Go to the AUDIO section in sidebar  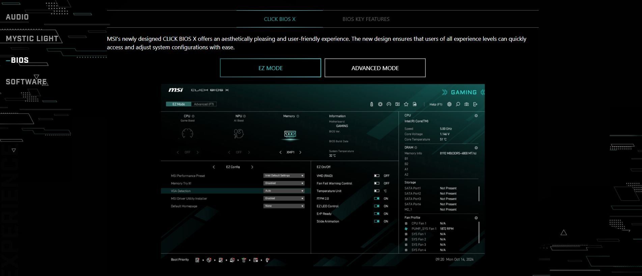17,17
